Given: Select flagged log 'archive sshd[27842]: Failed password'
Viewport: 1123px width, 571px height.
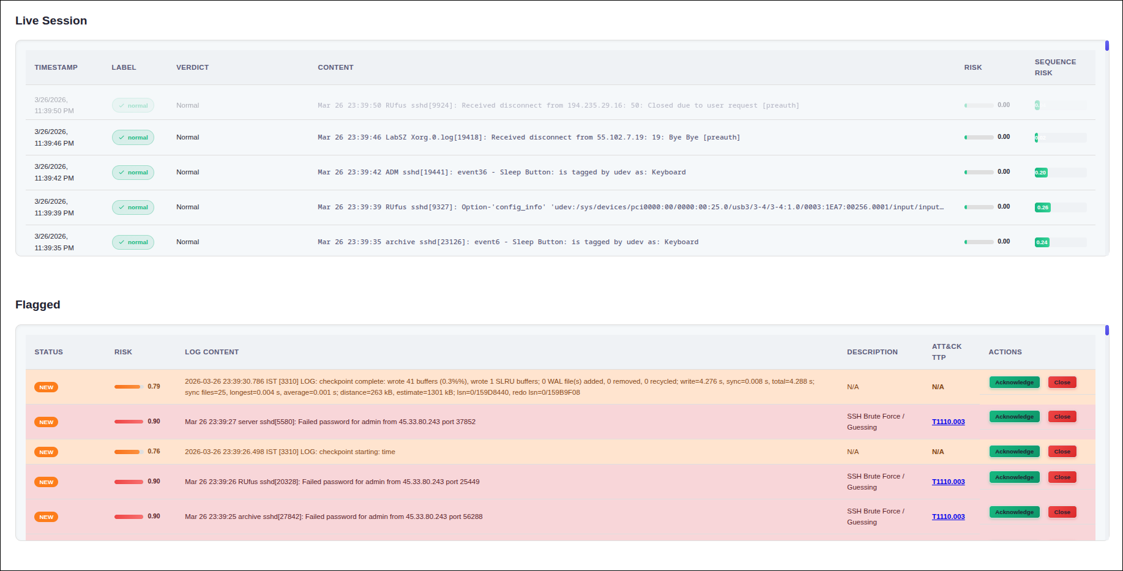Looking at the screenshot, I should pyautogui.click(x=334, y=517).
